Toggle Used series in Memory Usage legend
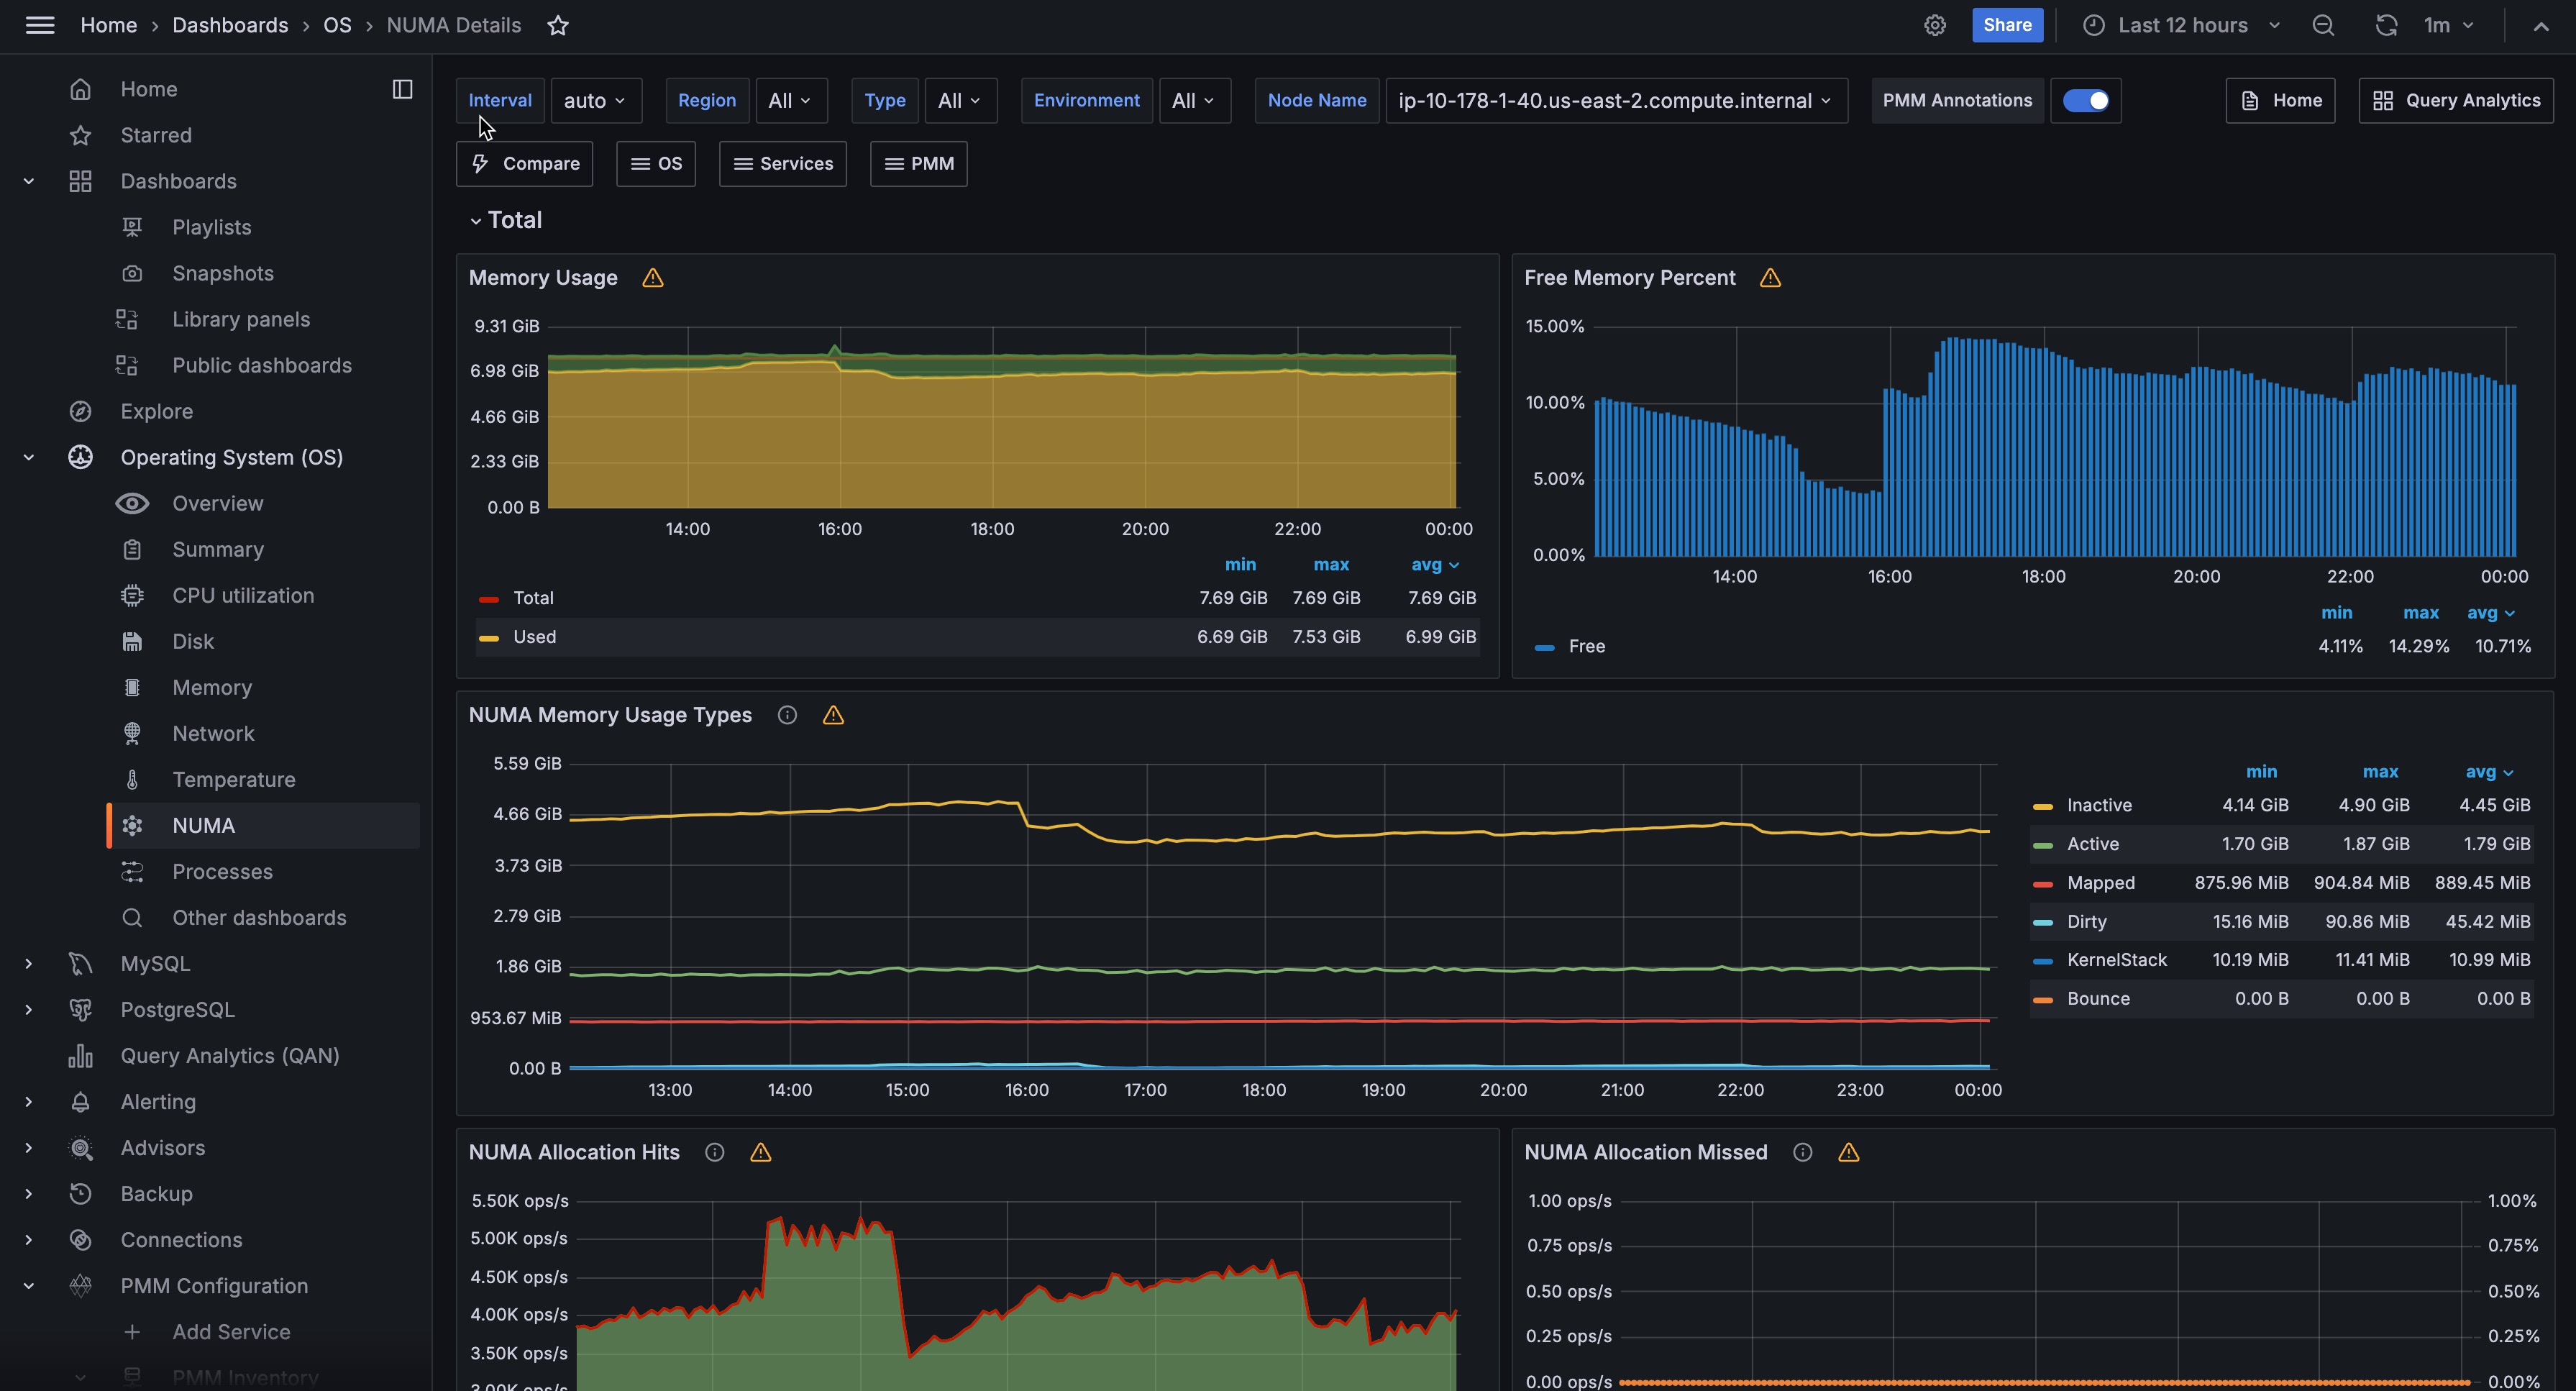This screenshot has height=1391, width=2576. pyautogui.click(x=534, y=637)
